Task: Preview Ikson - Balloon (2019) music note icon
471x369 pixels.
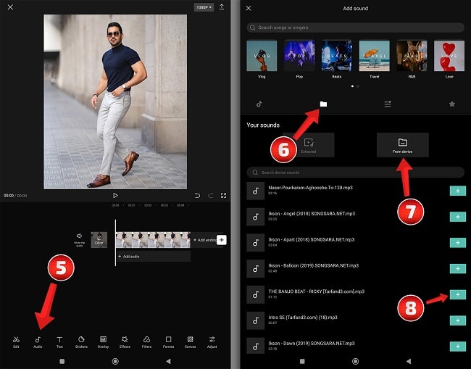Action: click(255, 269)
